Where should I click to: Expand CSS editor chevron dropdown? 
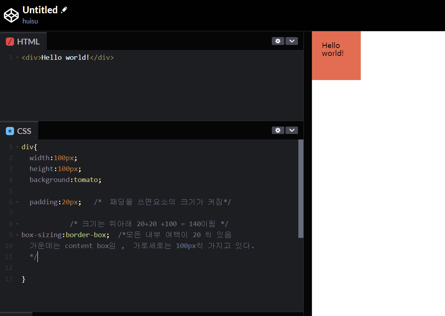click(292, 130)
